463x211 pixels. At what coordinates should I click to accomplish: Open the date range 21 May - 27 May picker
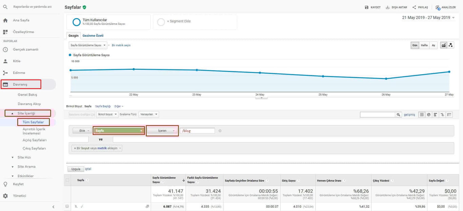point(428,18)
